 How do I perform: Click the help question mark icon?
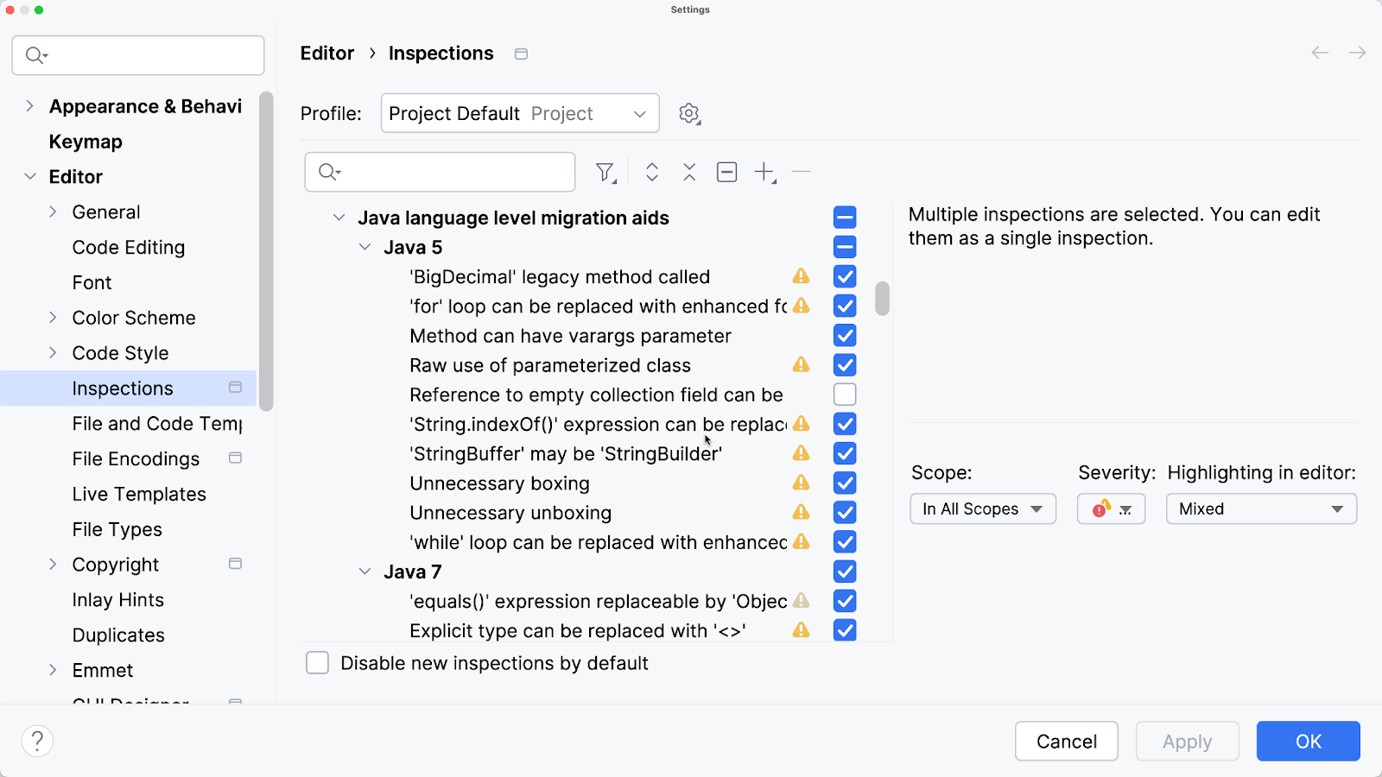pos(37,741)
